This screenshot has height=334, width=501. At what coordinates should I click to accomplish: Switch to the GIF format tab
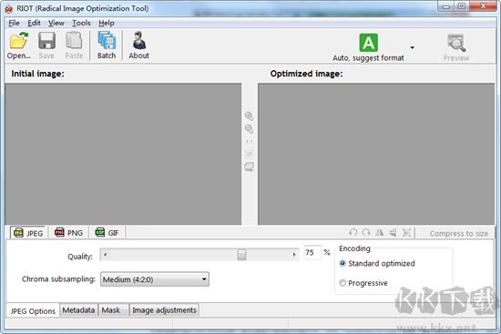(107, 232)
